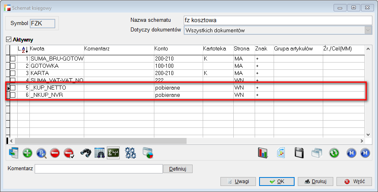This screenshot has height=192, width=378.
Task: Tick the checkbox for row 1 SUMA_BRU-GOTOW
Action: (12, 59)
